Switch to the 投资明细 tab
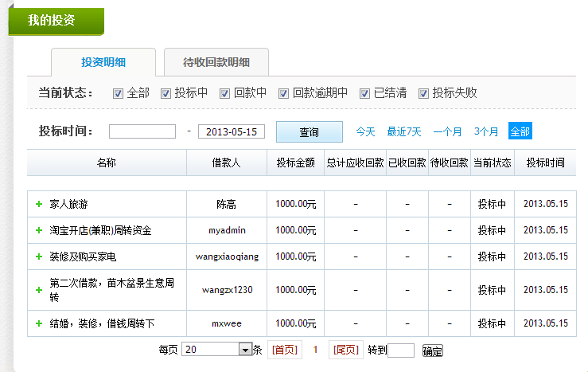Viewport: 588px width, 372px height. pos(103,62)
